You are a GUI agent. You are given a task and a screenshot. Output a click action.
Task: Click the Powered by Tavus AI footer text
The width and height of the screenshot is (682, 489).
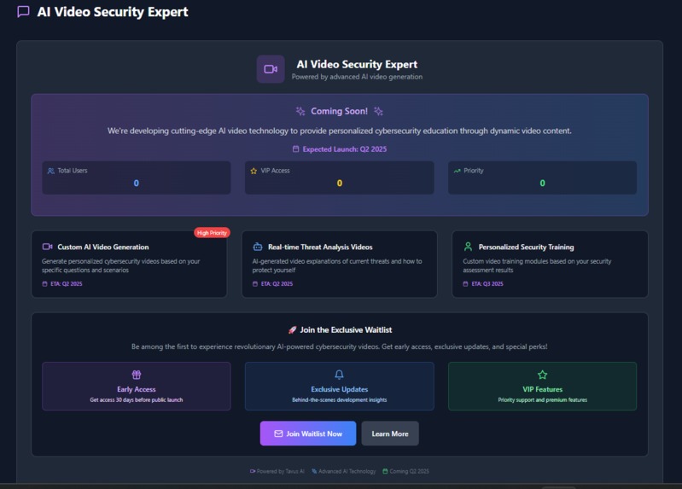click(x=280, y=471)
